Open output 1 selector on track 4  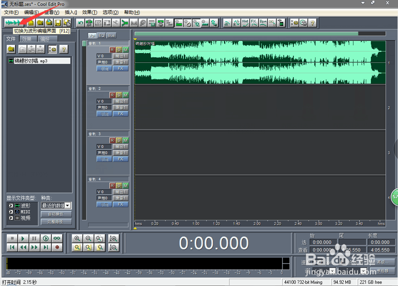(121, 192)
